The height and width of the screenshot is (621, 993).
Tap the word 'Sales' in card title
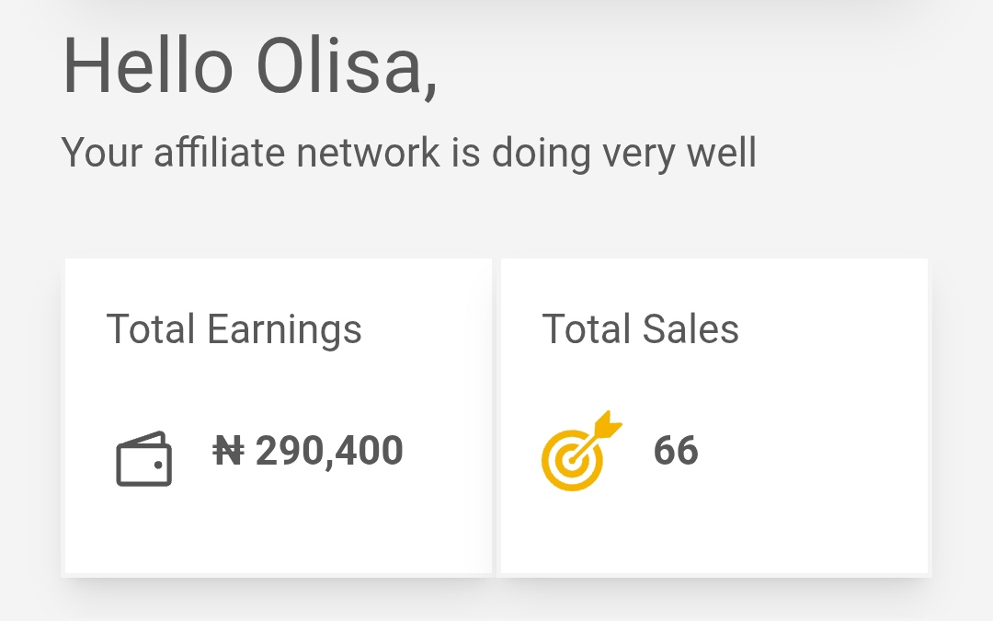691,329
